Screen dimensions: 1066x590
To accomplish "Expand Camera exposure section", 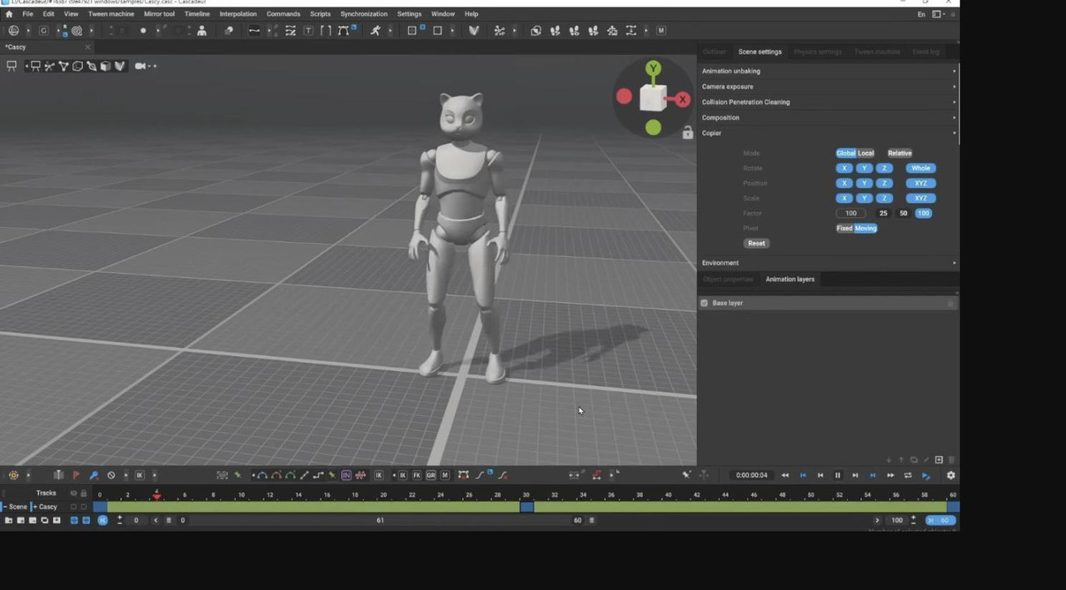I will click(x=829, y=87).
